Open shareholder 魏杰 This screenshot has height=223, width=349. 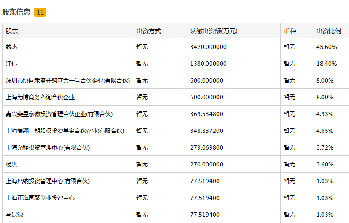[x=12, y=47]
